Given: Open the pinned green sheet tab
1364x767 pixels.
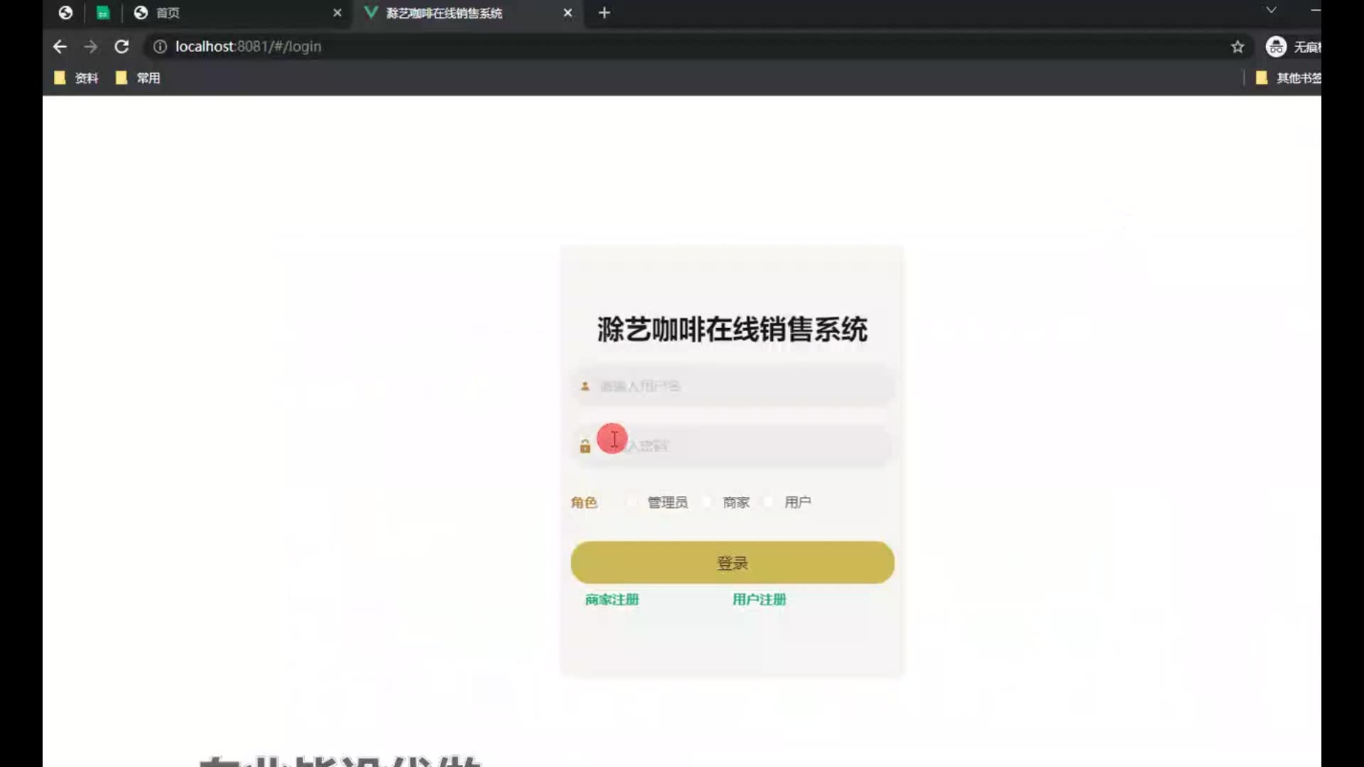Looking at the screenshot, I should 103,13.
